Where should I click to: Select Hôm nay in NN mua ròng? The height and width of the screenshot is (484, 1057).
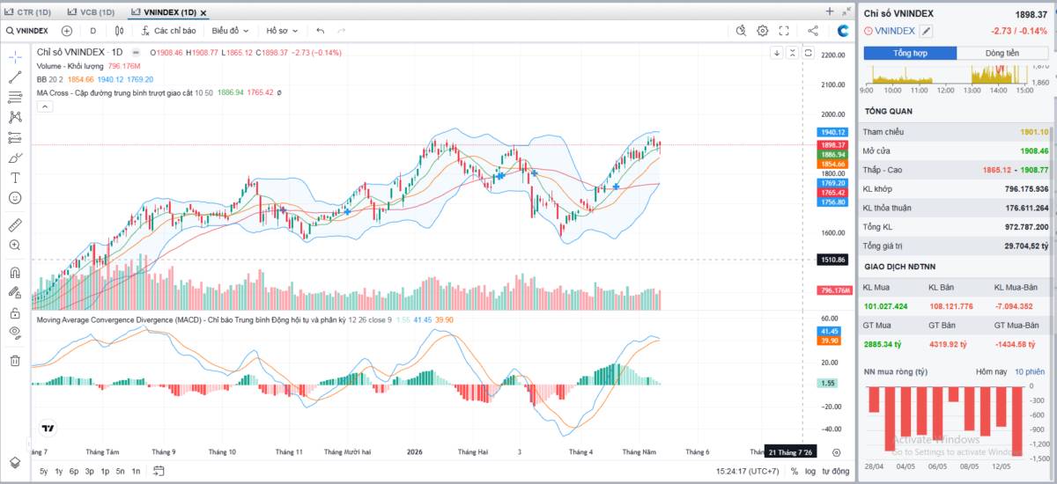click(989, 371)
